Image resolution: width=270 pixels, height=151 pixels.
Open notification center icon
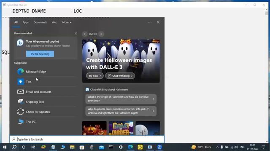263,147
